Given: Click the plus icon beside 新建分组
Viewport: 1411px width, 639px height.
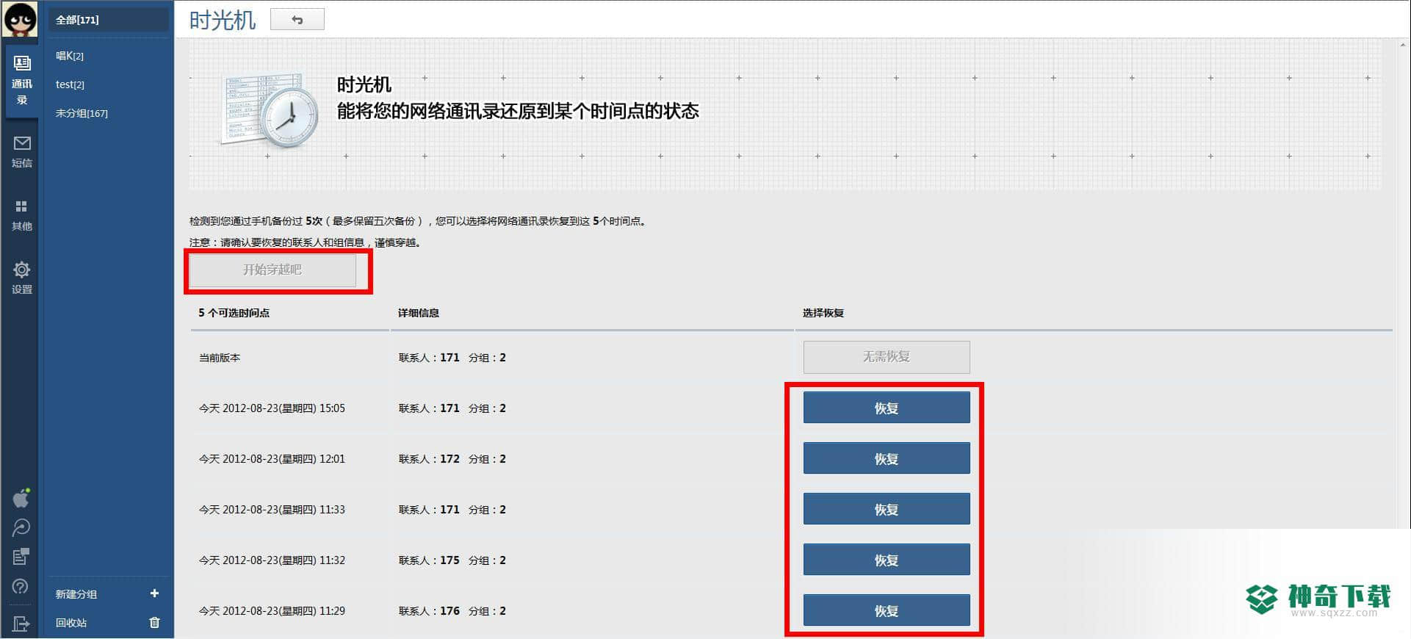Looking at the screenshot, I should 154,593.
